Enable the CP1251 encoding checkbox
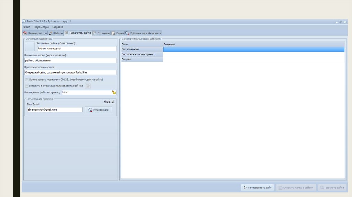 pos(27,79)
